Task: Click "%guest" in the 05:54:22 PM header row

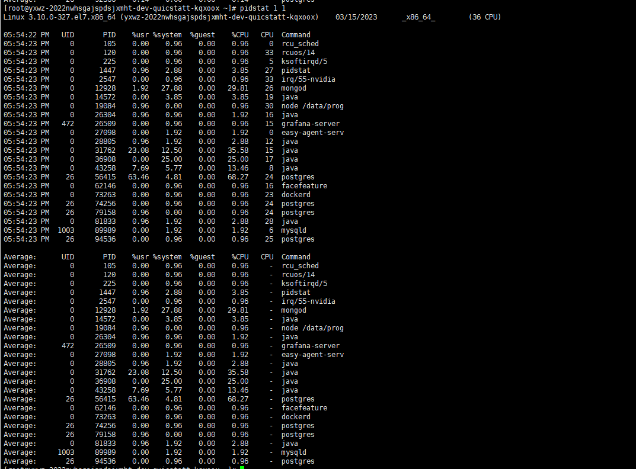Action: click(202, 35)
